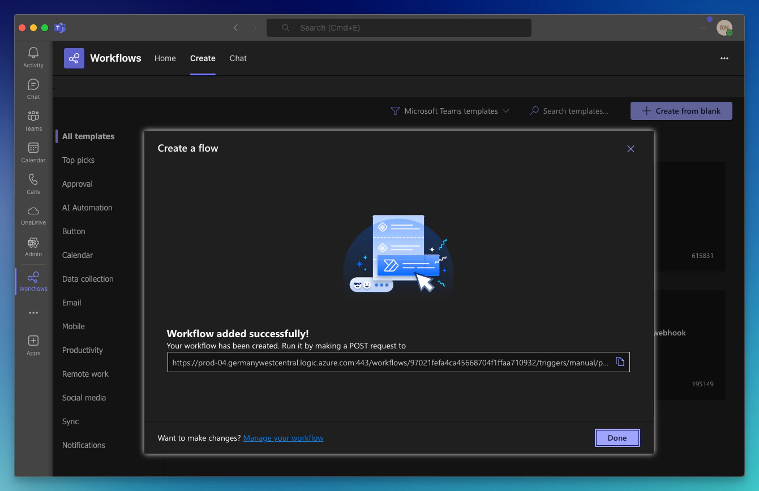
Task: Open the Admin icon
Action: pyautogui.click(x=33, y=245)
